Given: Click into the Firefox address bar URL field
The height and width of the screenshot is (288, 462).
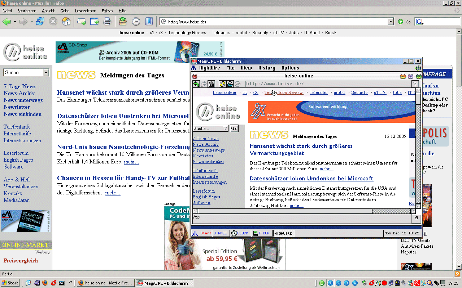Looking at the screenshot, I should pyautogui.click(x=277, y=22).
